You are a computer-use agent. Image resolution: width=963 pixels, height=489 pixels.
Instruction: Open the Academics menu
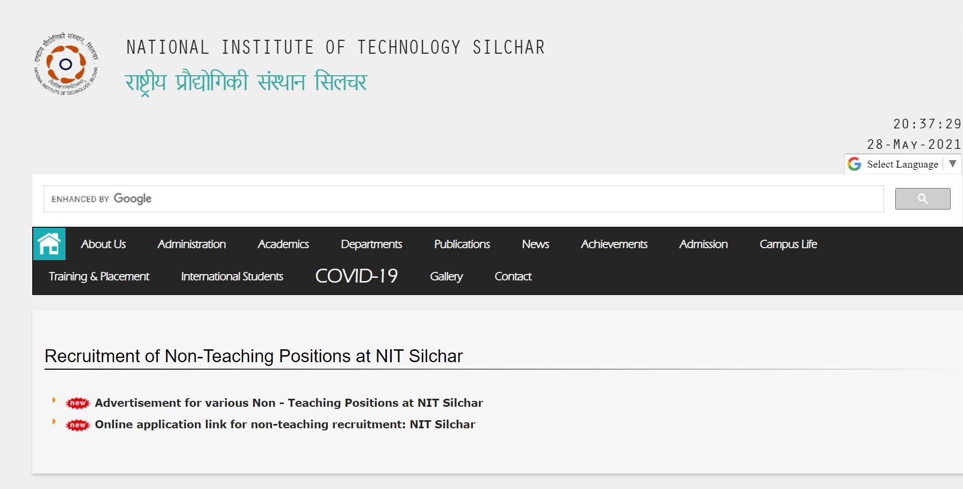point(283,244)
